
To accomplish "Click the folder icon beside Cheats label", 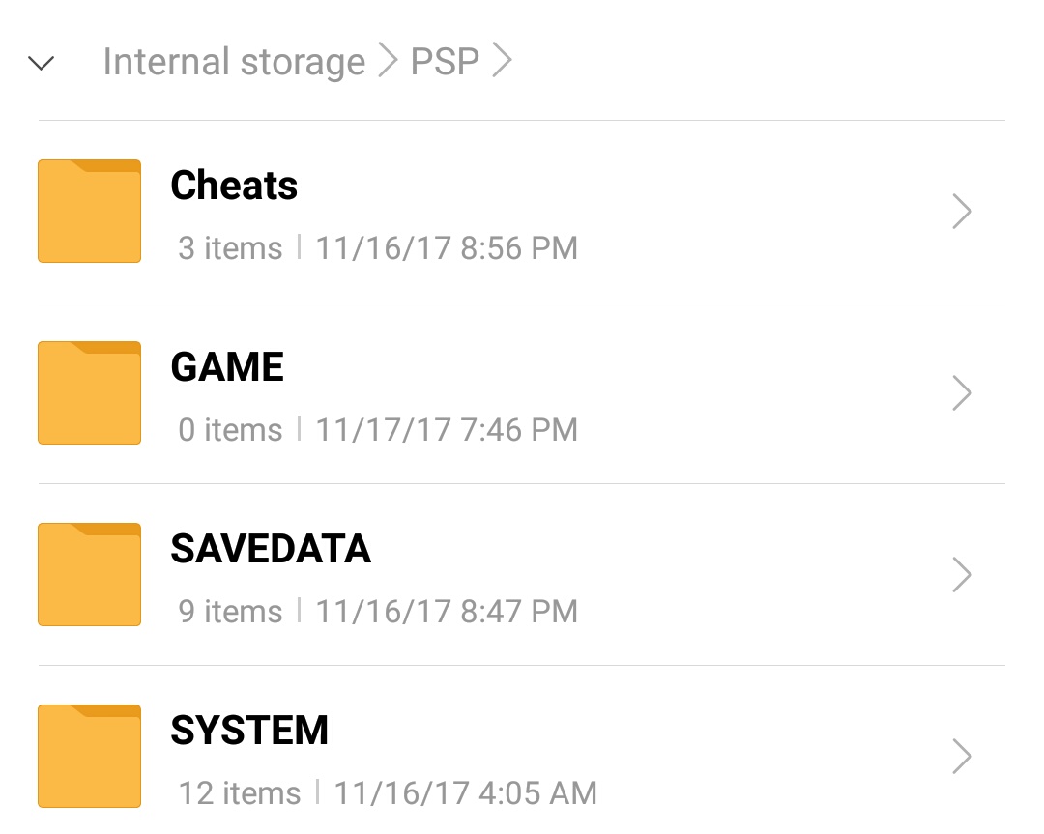I will click(88, 211).
